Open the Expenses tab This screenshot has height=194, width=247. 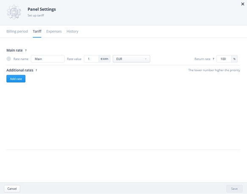[54, 31]
